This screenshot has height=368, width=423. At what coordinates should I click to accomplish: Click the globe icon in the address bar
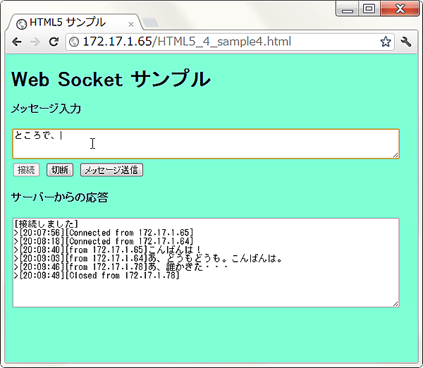(74, 42)
